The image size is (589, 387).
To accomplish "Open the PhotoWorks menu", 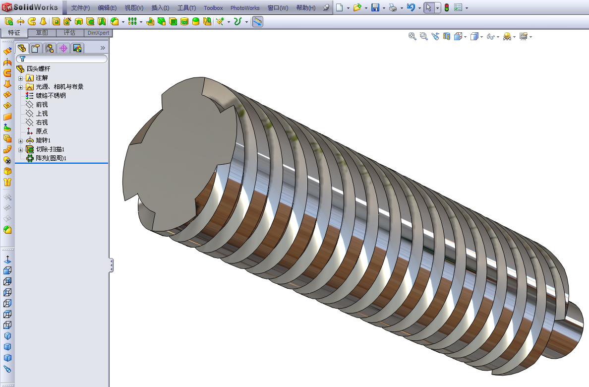I will 245,7.
